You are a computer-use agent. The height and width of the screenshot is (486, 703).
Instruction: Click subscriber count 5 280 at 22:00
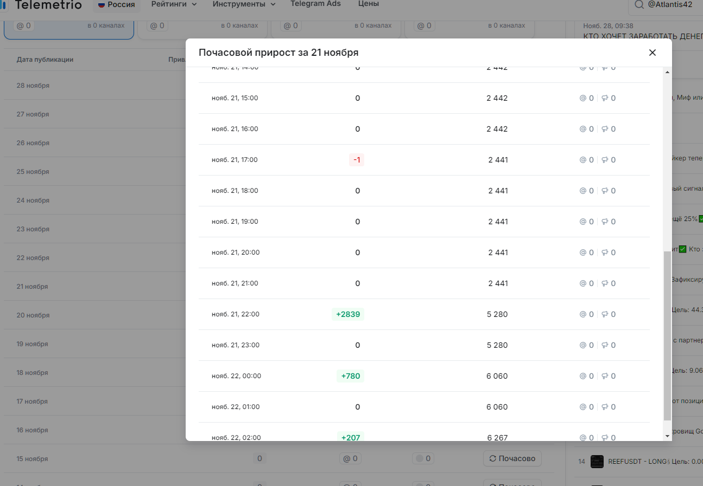[x=497, y=314]
